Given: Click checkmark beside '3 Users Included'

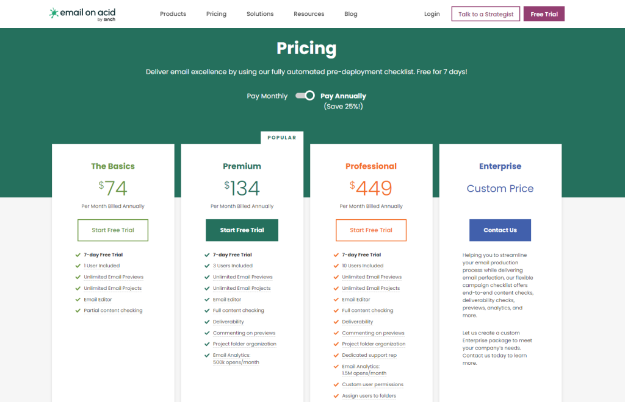Looking at the screenshot, I should (207, 266).
